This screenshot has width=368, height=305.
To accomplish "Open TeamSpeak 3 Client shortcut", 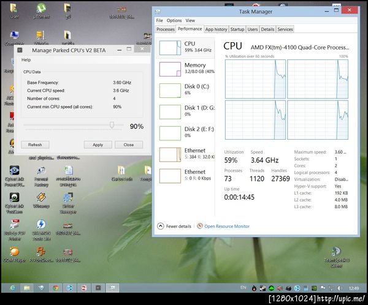I will tap(337, 257).
